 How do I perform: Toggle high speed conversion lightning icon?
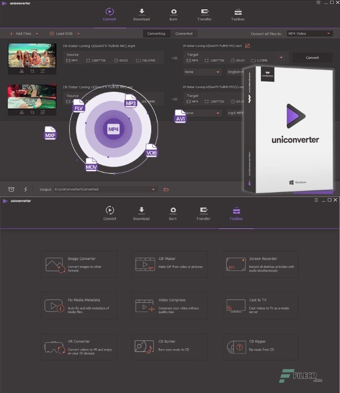point(25,190)
